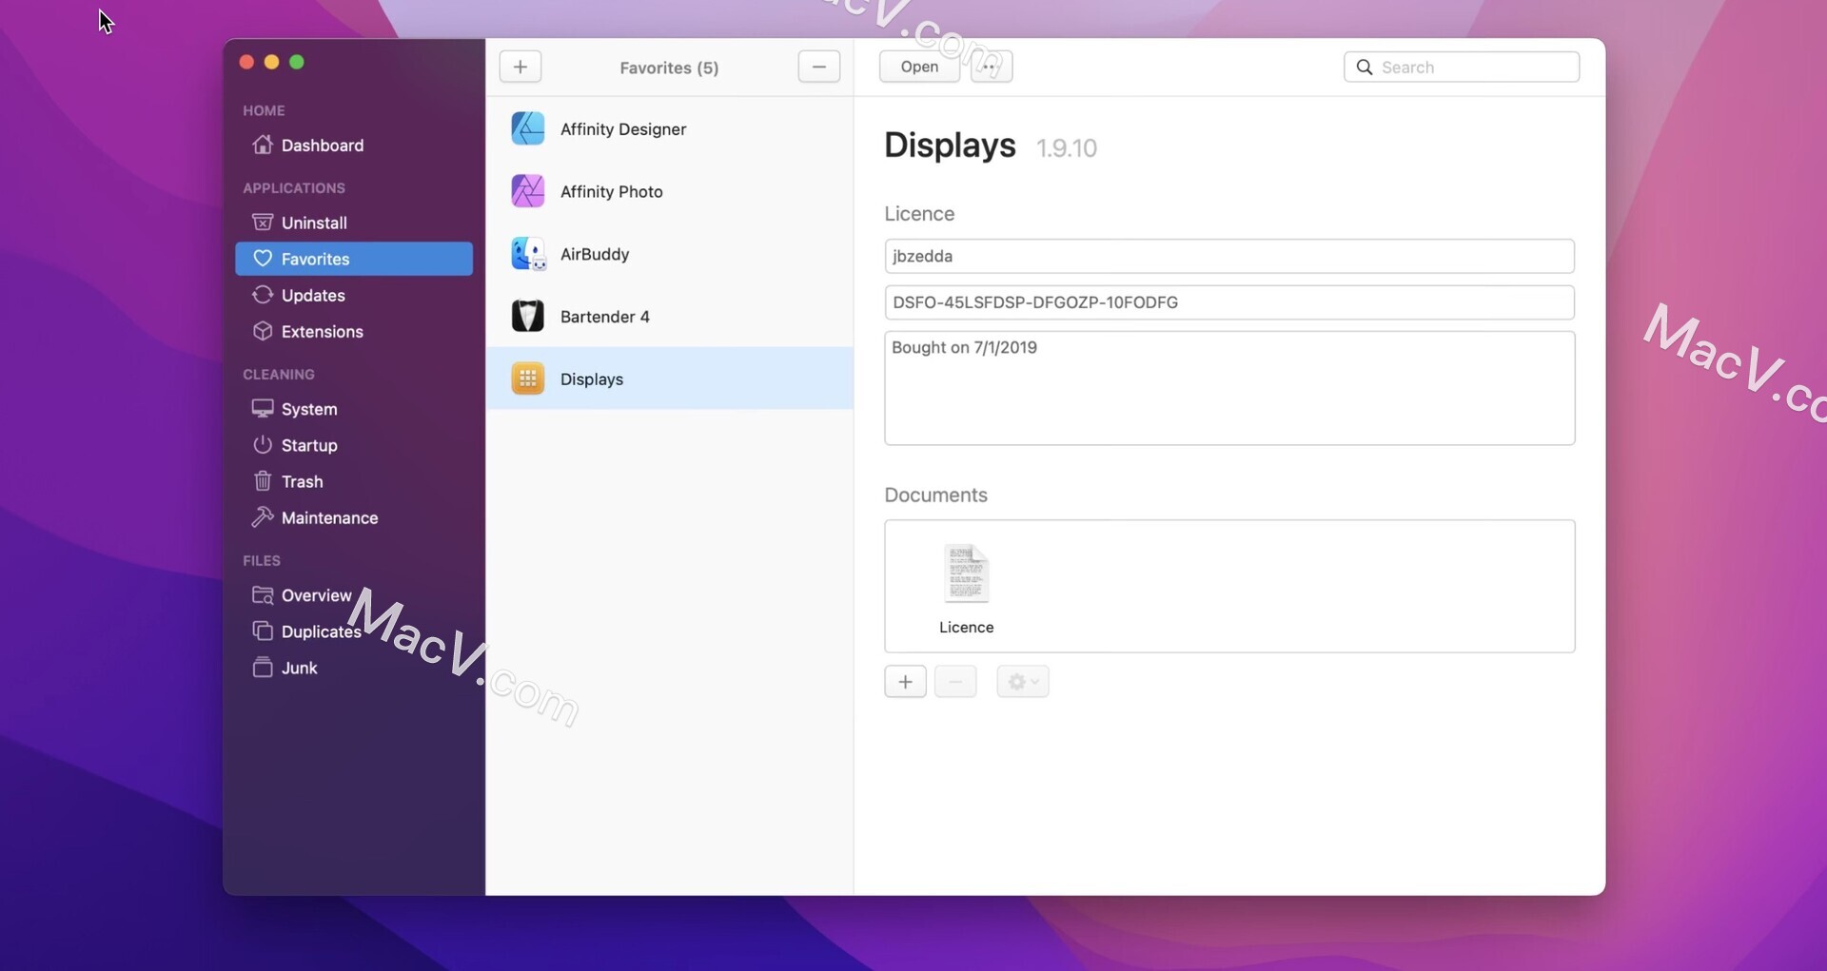1827x971 pixels.
Task: Remove document with minus button
Action: click(955, 682)
